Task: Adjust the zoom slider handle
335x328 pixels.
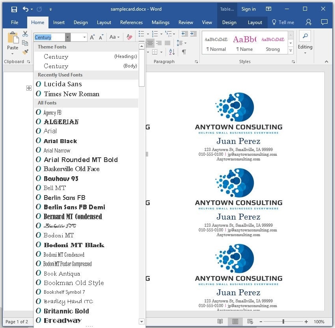Action: [x=283, y=321]
